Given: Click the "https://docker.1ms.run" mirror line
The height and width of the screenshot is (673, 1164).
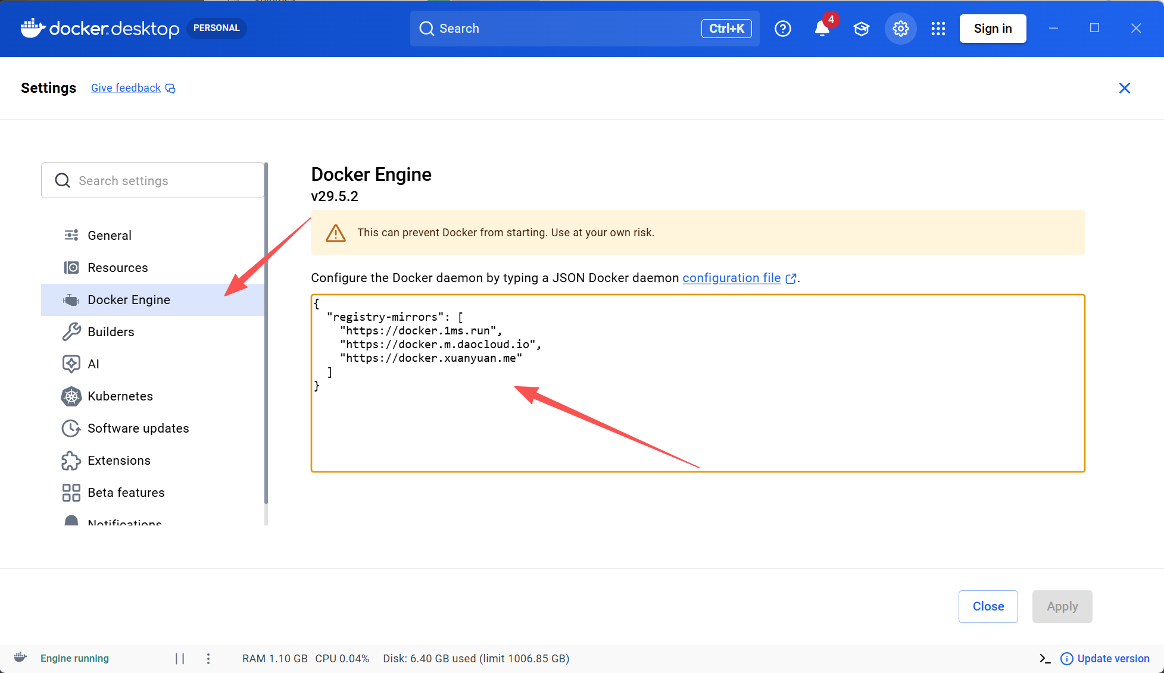Looking at the screenshot, I should tap(421, 331).
